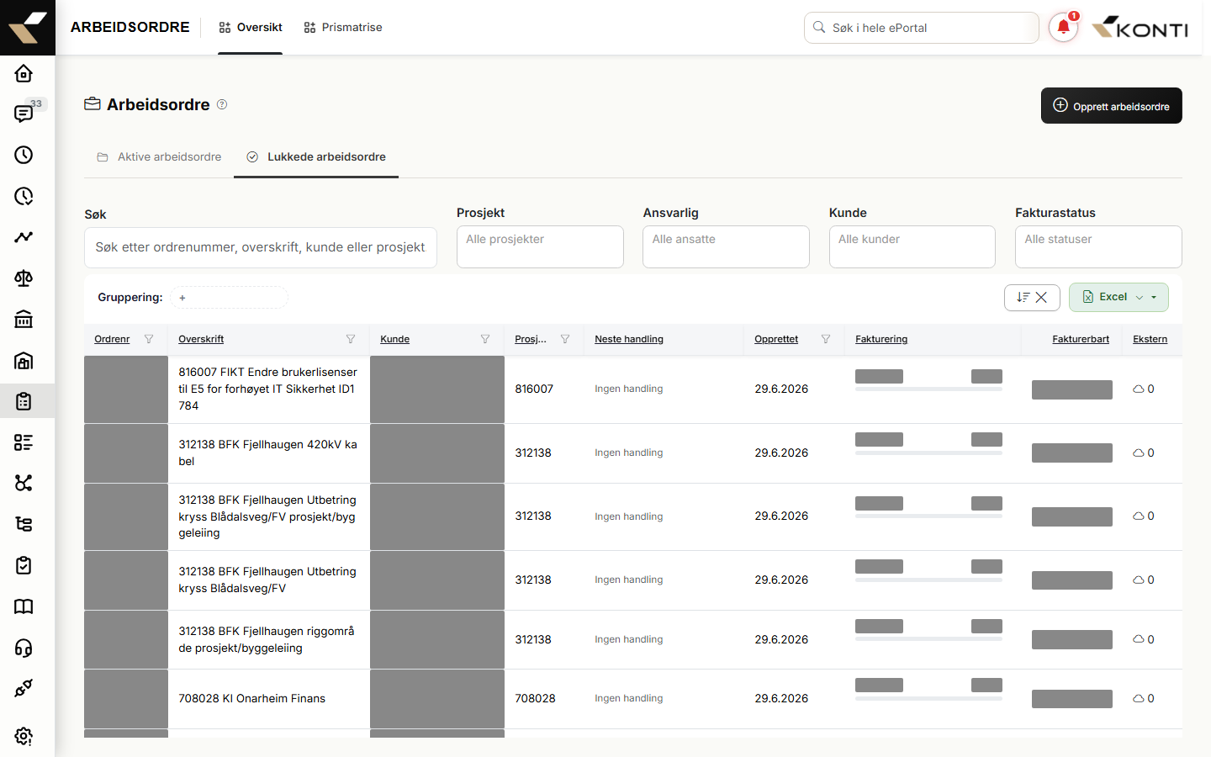1211x757 pixels.
Task: Open notifications bell with red badge
Action: pos(1064,27)
